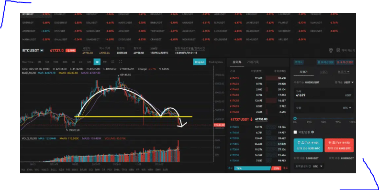Image resolution: width=379 pixels, height=190 pixels.
Task: Select the 5M chart interval
Action: pyautogui.click(x=47, y=62)
